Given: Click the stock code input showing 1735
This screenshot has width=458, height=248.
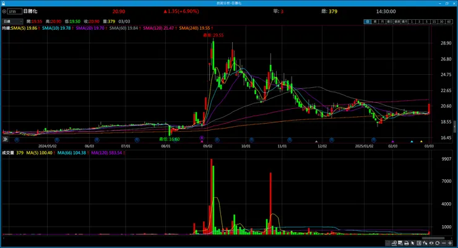Looking at the screenshot, I should point(15,11).
